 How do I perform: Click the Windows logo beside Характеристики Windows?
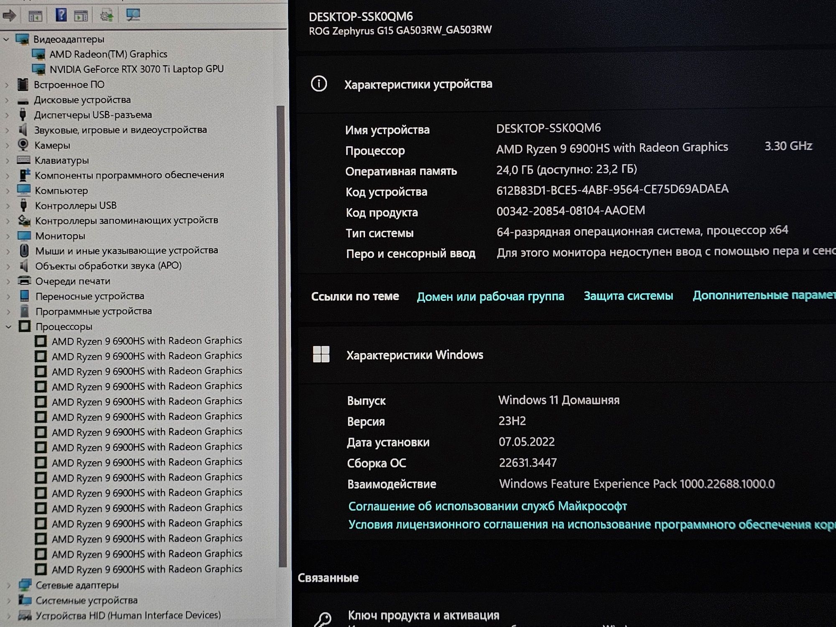tap(321, 354)
